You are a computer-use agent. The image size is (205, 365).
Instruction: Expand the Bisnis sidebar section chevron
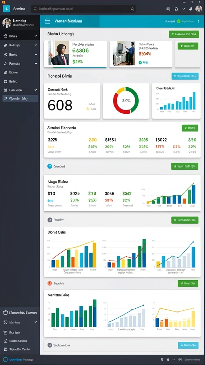(36, 36)
